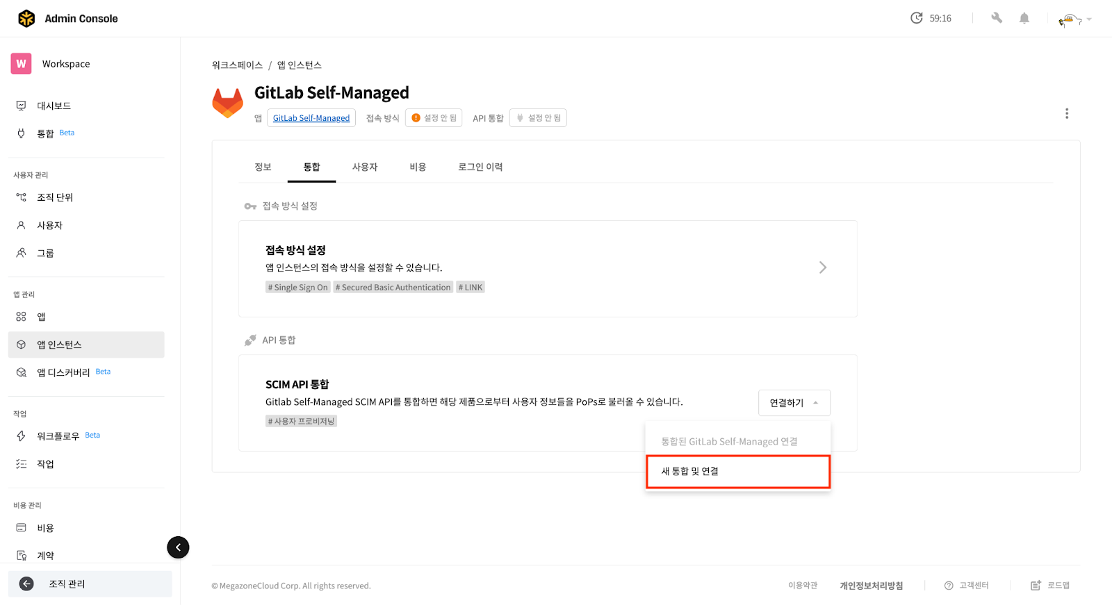Open the three-dot more options menu

click(x=1067, y=113)
